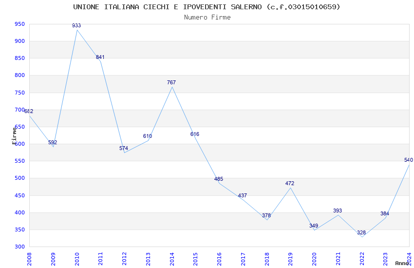414x268 pixels.
Task: Click the subtitle Numero Firme
Action: 207,18
